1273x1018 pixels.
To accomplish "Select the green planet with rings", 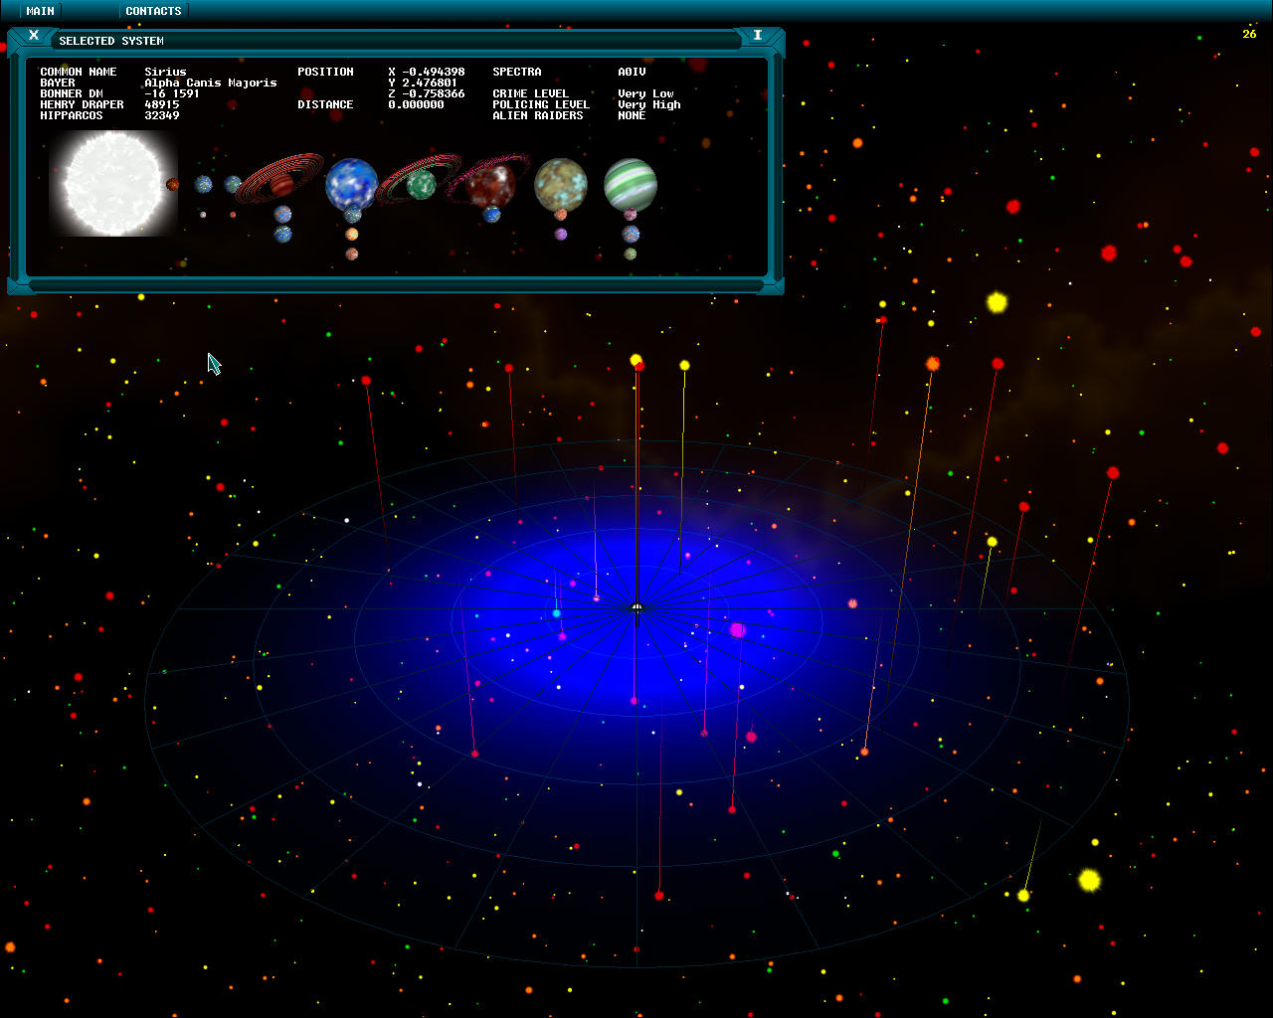I will (x=421, y=184).
